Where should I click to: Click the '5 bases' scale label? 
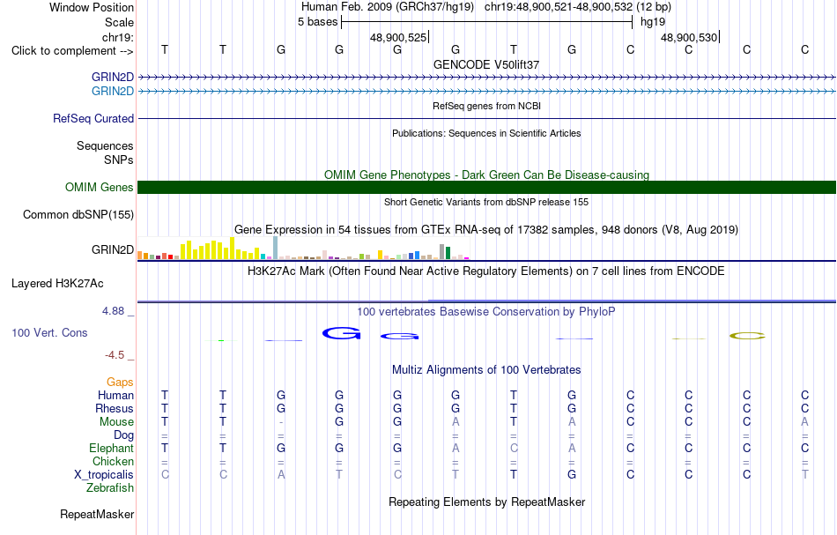pyautogui.click(x=317, y=22)
